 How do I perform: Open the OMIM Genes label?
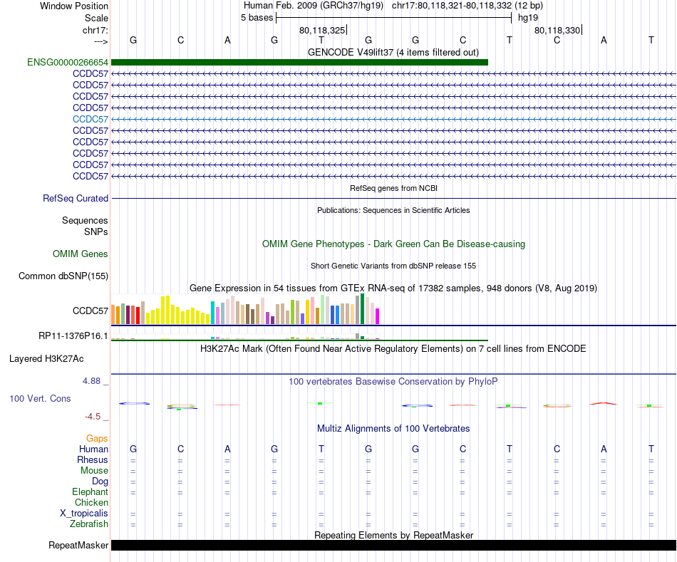point(81,254)
